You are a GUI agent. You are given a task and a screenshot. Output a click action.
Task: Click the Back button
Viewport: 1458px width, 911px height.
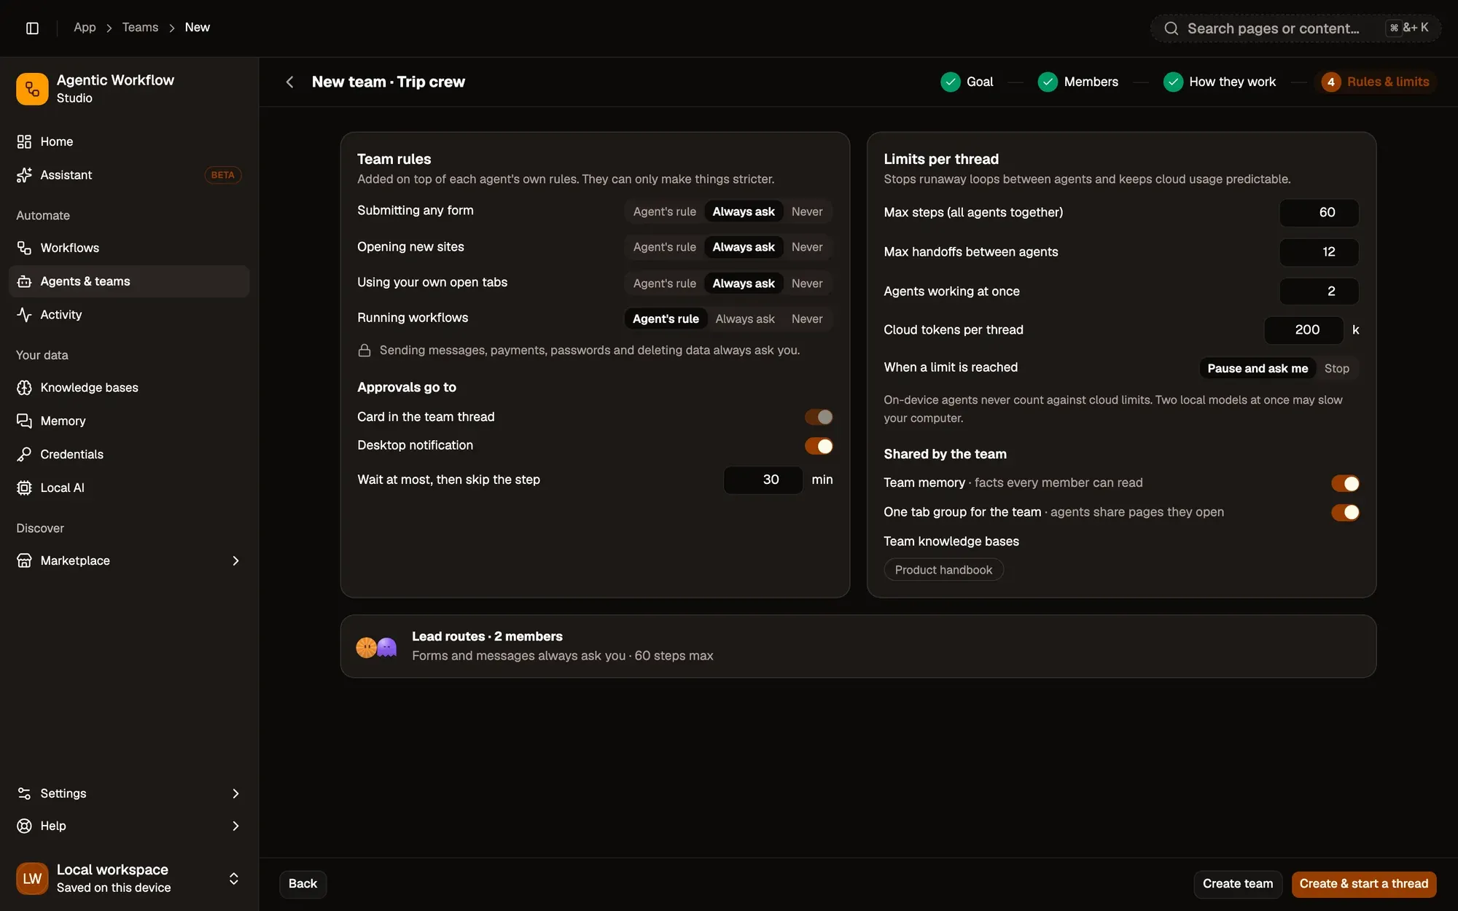pos(303,884)
